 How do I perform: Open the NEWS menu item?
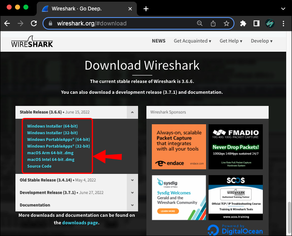pos(159,41)
